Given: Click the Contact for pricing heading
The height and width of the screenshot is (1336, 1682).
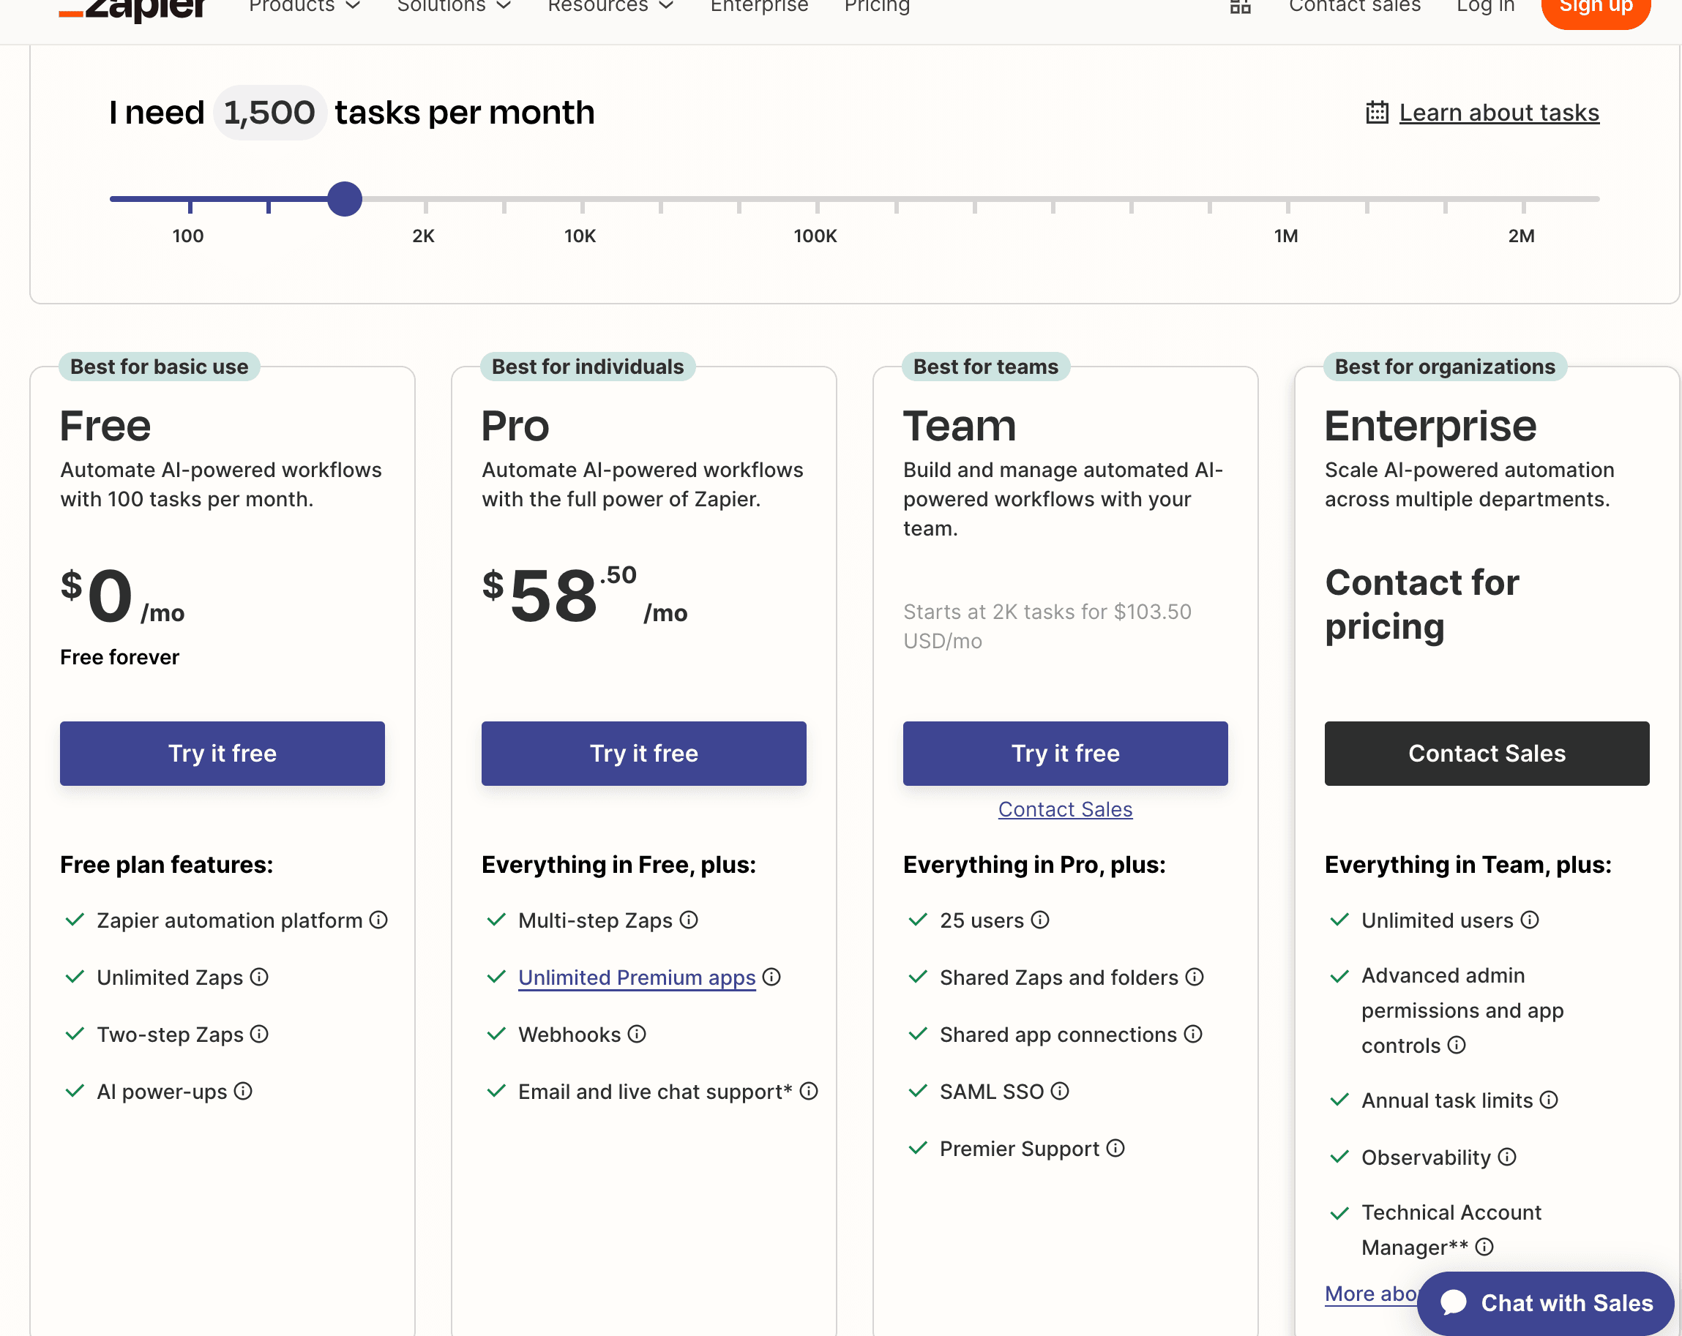Looking at the screenshot, I should [1421, 604].
